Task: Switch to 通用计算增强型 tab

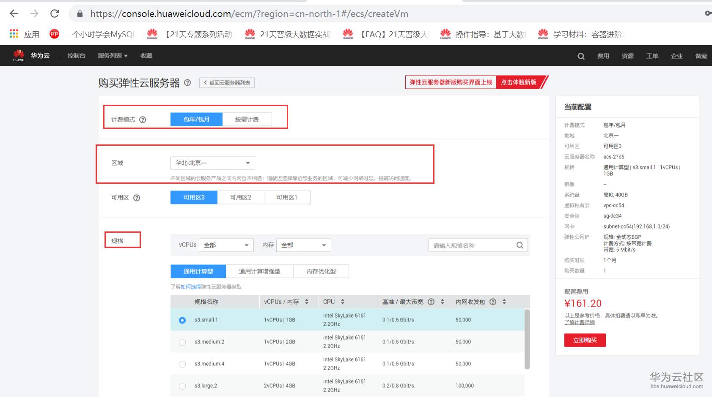Action: [x=260, y=271]
